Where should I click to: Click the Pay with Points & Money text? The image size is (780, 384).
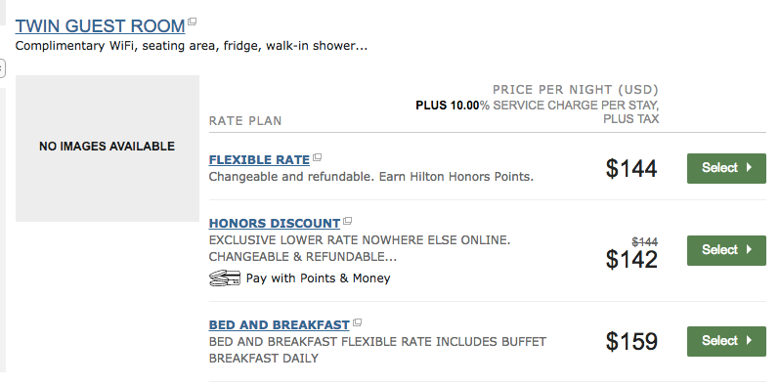[318, 278]
